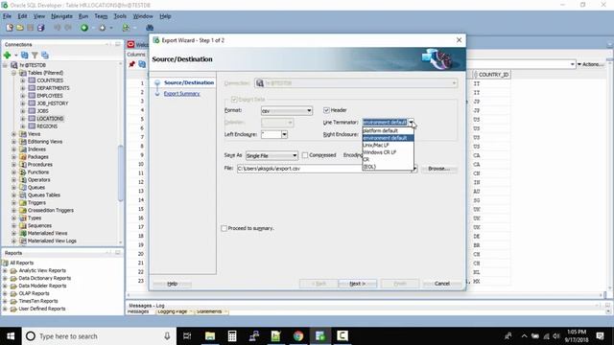Open Calculator from the taskbar
614x345 pixels.
pyautogui.click(x=232, y=335)
